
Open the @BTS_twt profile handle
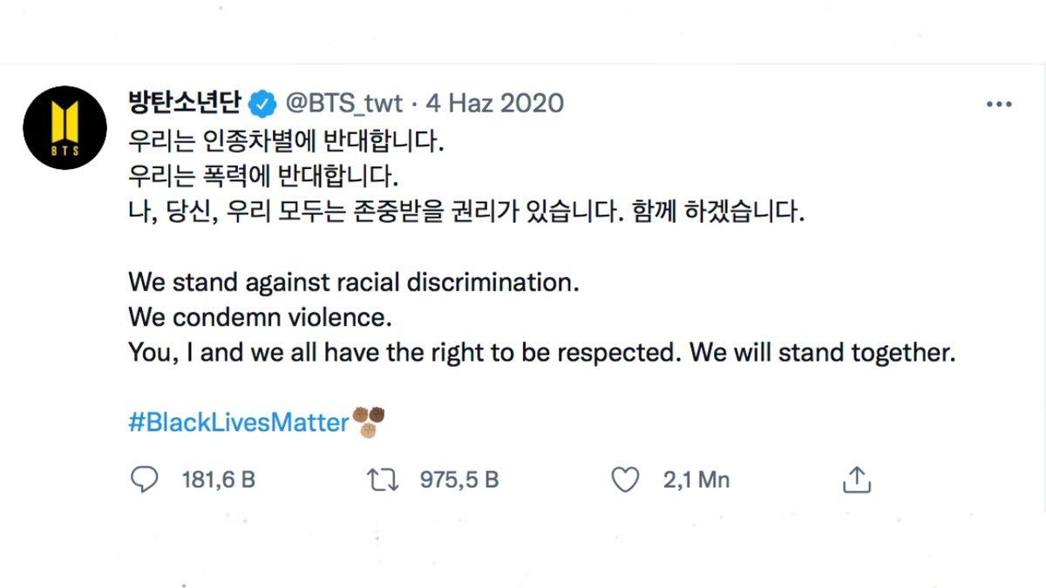(x=343, y=102)
